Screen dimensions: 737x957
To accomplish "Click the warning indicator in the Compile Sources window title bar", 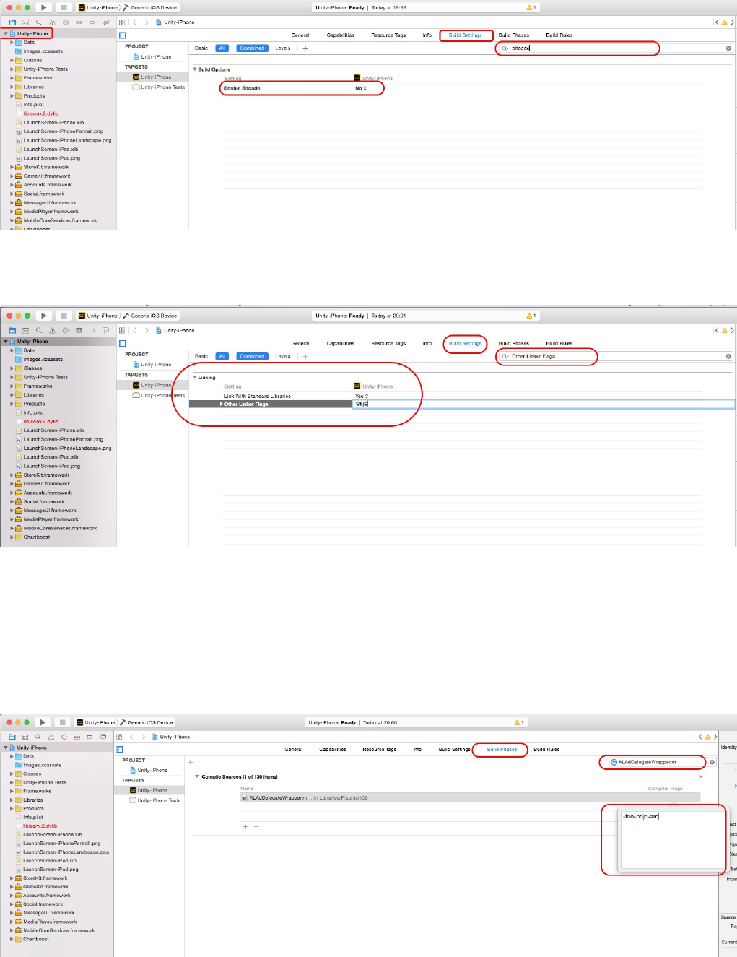I will (518, 722).
